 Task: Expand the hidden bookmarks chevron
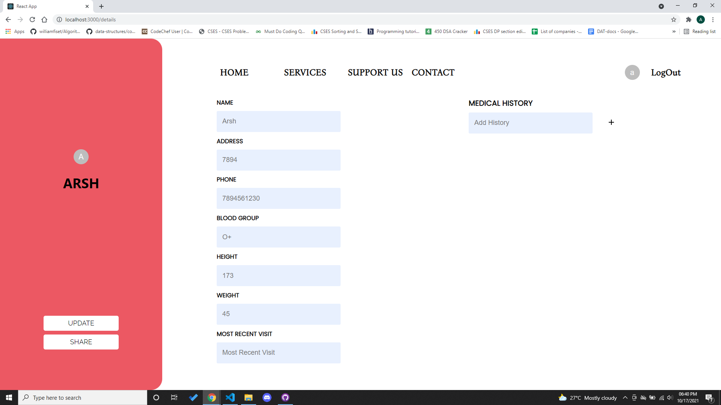[674, 31]
